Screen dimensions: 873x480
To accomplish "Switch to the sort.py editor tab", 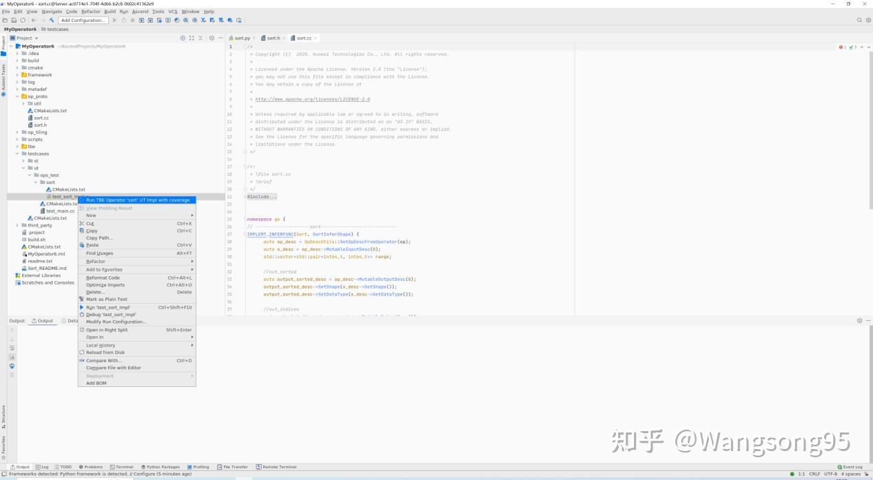I will (x=242, y=38).
